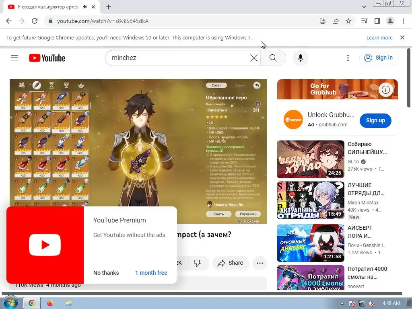412x309 pixels.
Task: Click the forward navigation arrow
Action: coord(22,21)
